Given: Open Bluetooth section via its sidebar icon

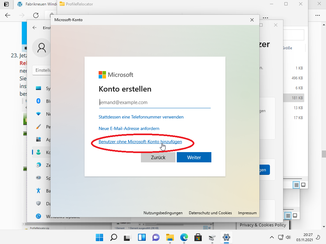Looking at the screenshot, I should pyautogui.click(x=38, y=101).
